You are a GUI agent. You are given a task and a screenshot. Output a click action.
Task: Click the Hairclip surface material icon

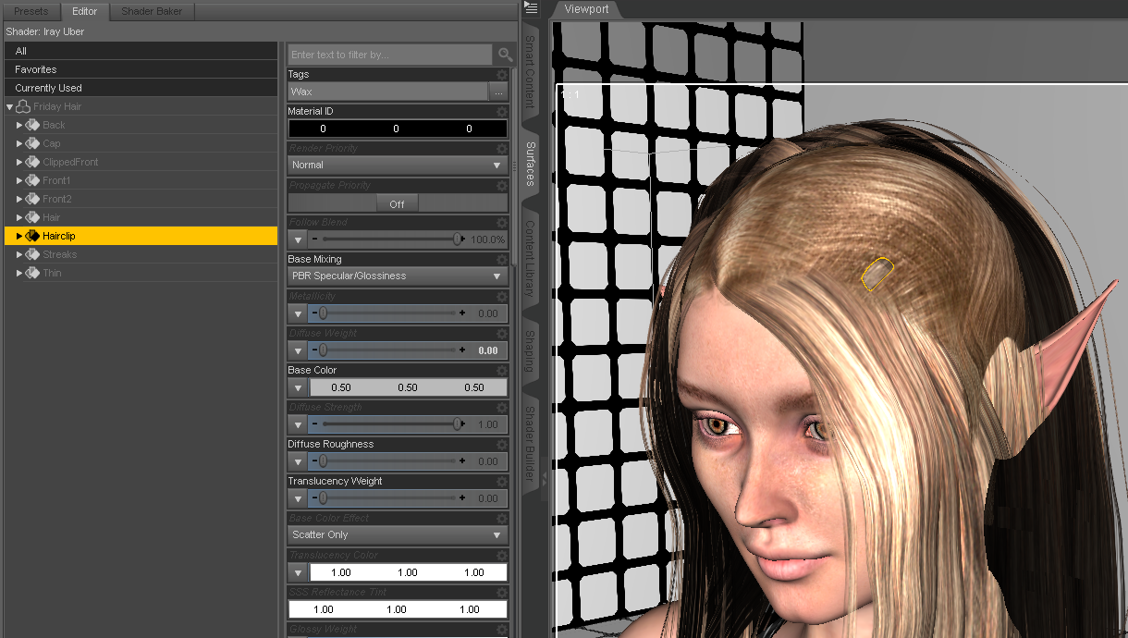32,236
